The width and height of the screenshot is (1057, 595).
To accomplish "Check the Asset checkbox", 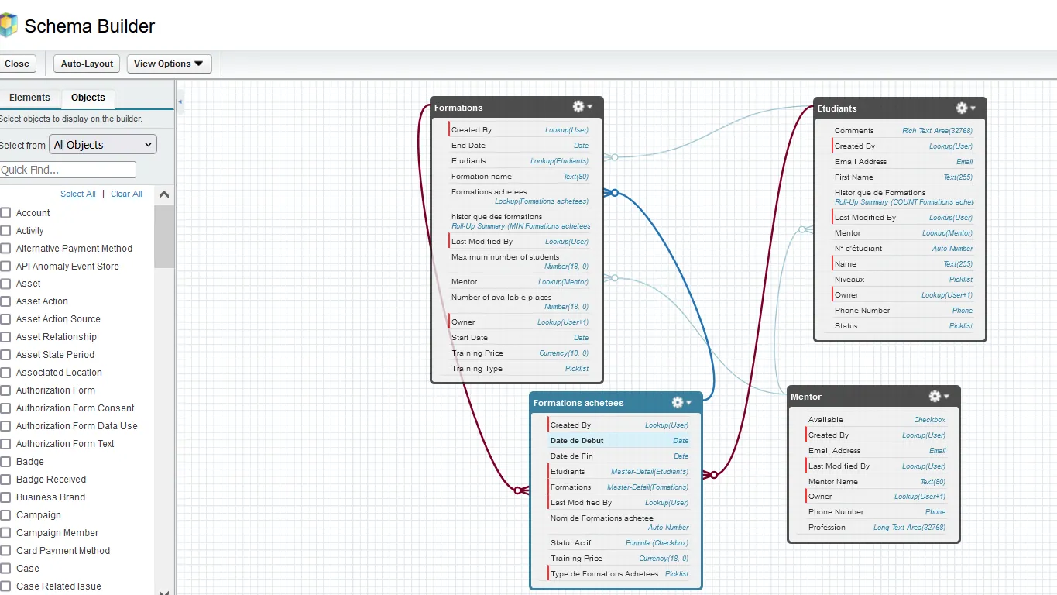I will tap(5, 284).
